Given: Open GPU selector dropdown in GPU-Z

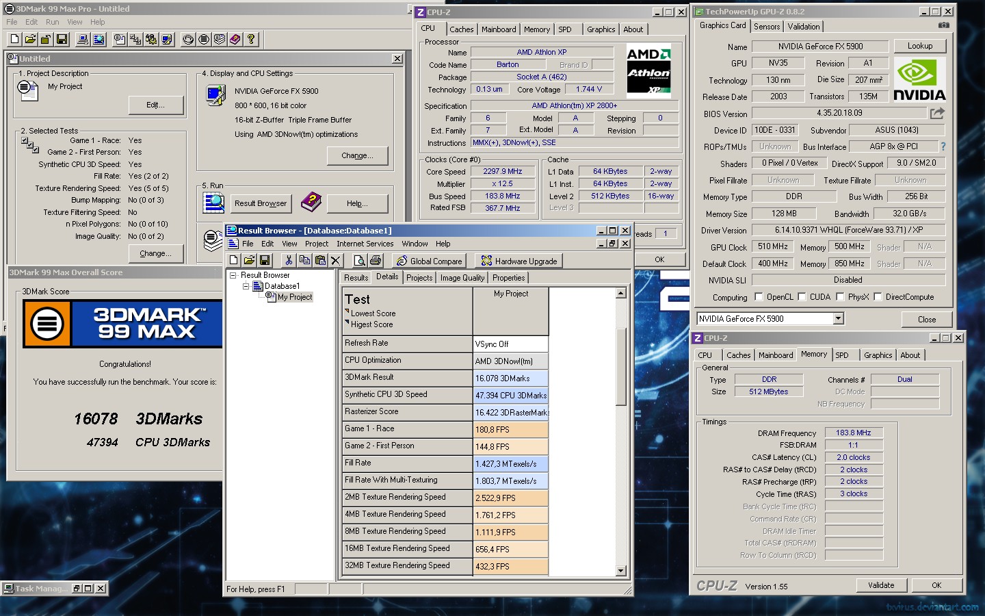Looking at the screenshot, I should point(838,318).
